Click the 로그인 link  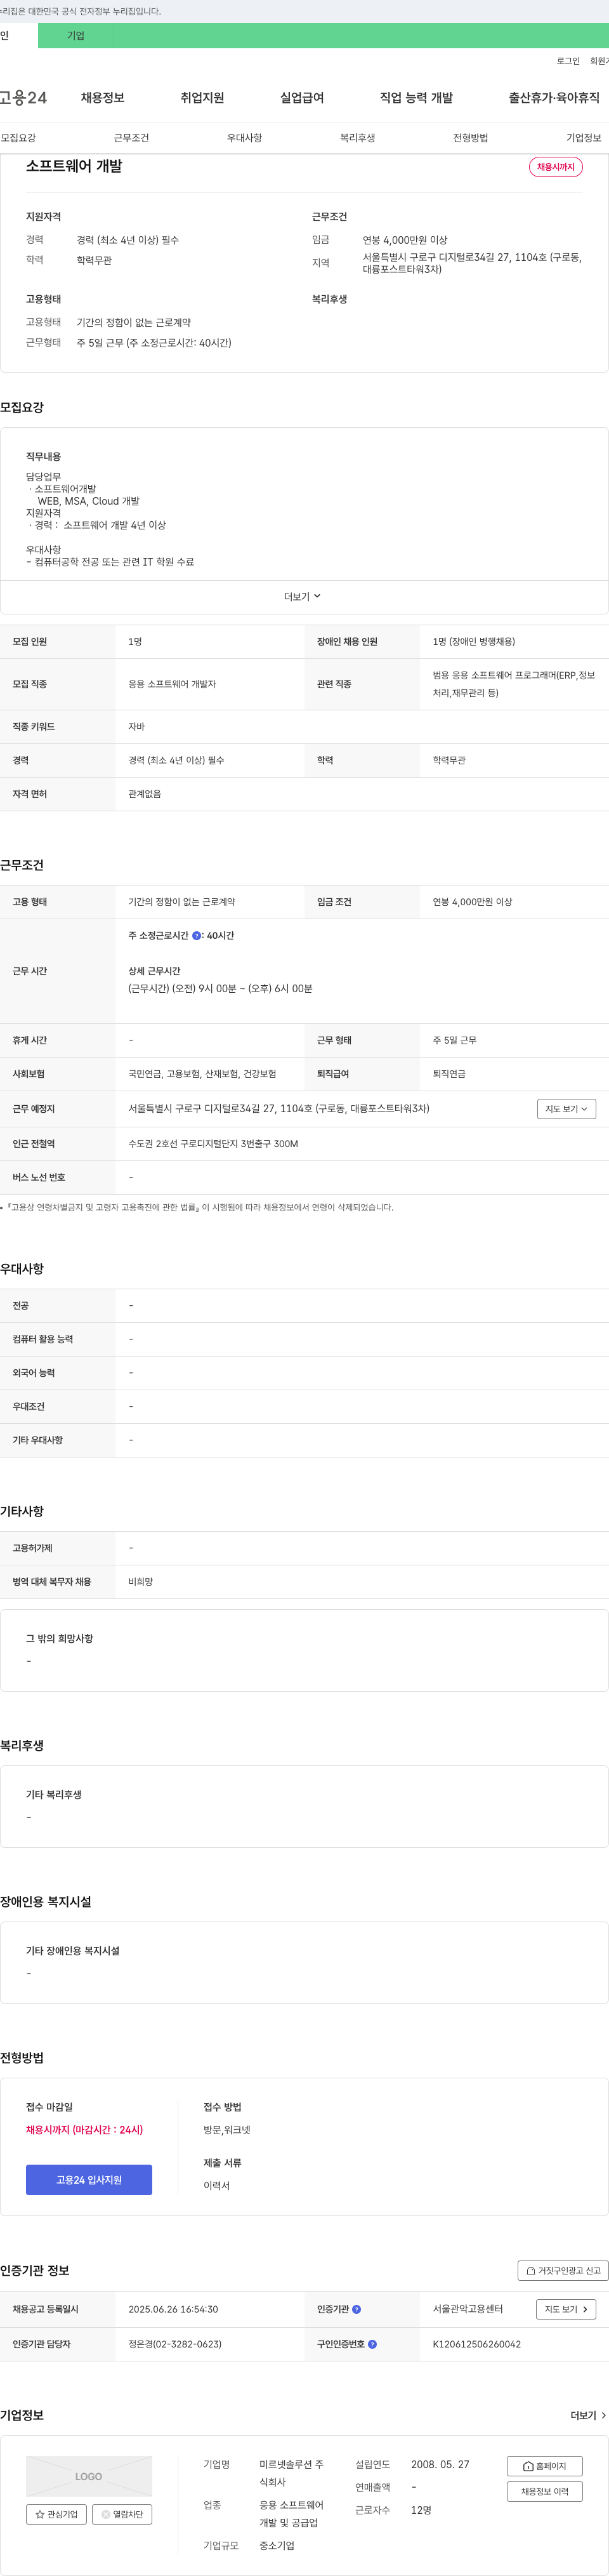568,61
